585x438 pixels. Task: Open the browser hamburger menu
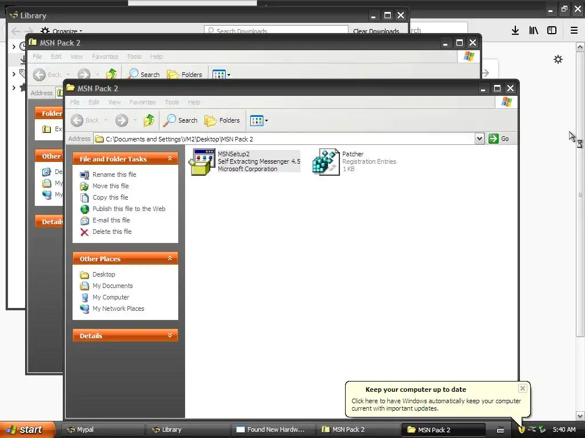(x=574, y=31)
